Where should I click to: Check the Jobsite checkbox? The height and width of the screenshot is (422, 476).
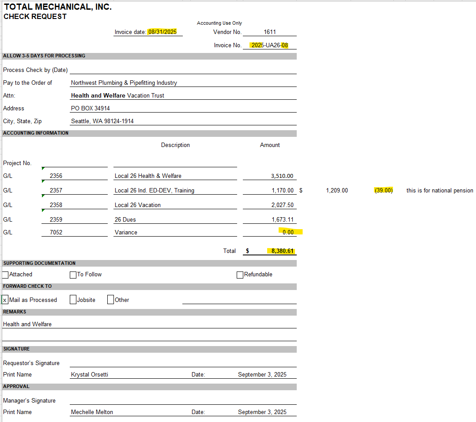tap(73, 300)
